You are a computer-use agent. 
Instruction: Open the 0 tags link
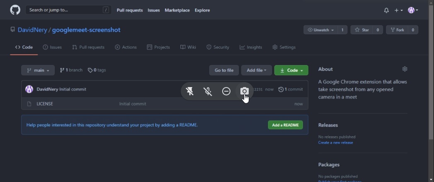coord(97,70)
